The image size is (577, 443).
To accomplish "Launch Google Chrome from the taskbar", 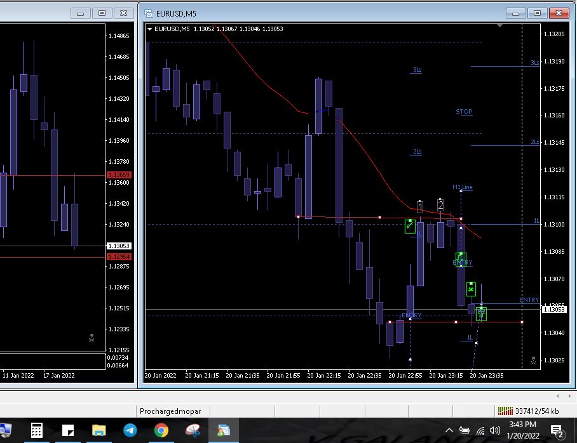I will coord(161,430).
